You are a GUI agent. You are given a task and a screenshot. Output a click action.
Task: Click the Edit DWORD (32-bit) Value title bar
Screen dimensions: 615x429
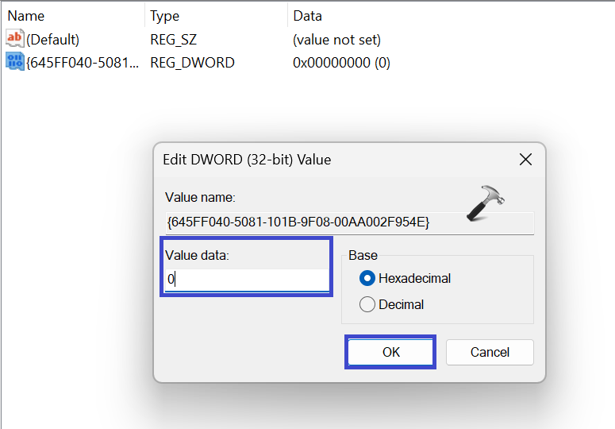317,160
